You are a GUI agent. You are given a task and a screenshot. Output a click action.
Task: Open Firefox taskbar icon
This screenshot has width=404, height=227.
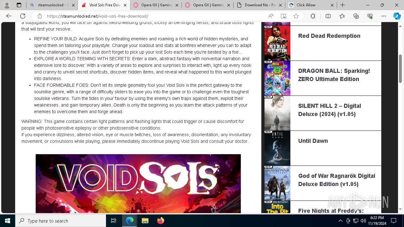[x=160, y=221]
